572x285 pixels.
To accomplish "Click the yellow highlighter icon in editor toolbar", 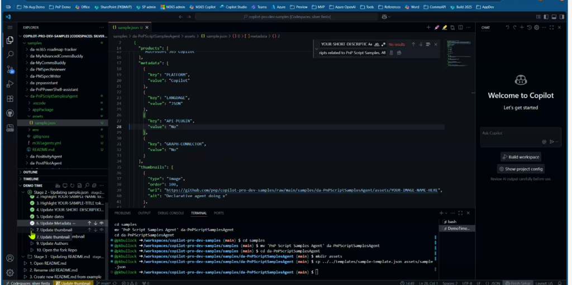I will [x=444, y=27].
